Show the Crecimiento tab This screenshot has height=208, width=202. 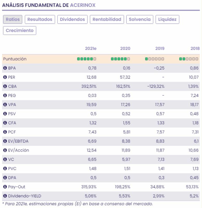tap(19, 30)
